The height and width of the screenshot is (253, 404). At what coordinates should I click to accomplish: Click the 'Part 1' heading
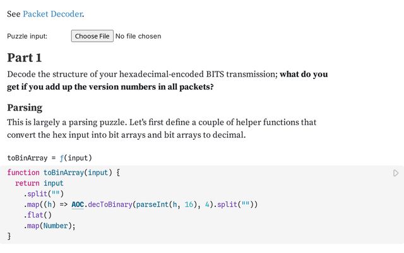[x=25, y=58]
